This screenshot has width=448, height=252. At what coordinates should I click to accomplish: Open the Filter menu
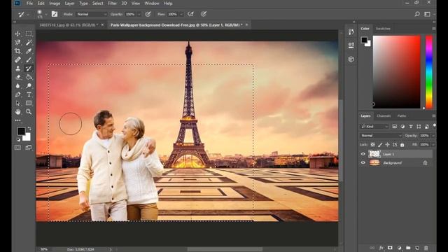(x=112, y=3)
